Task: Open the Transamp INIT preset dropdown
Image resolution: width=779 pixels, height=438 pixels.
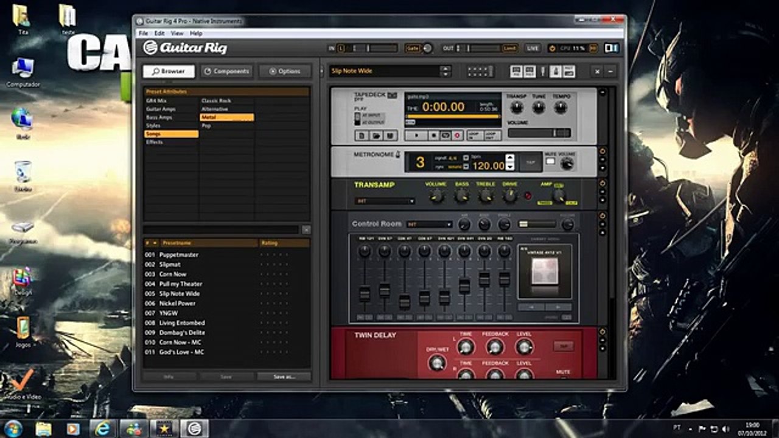Action: [x=385, y=201]
